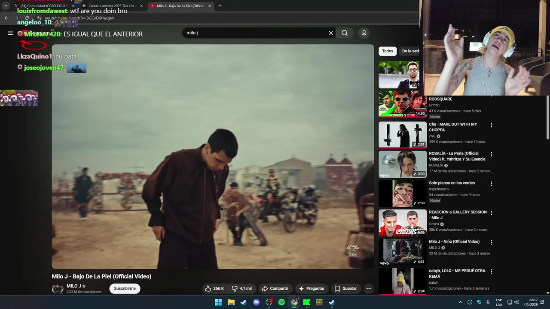Switch to Chrome in the taskbar

point(294,302)
